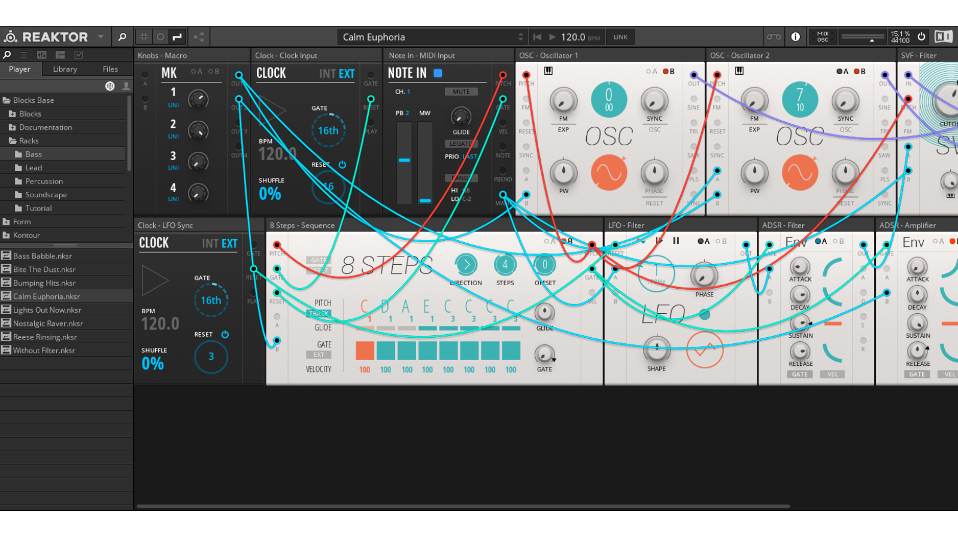Enable the LINK button

620,37
